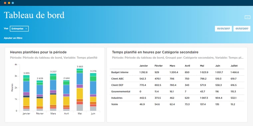
Task: Click the Temps planifié par Catégorie secondaire title
Action: 155,52
